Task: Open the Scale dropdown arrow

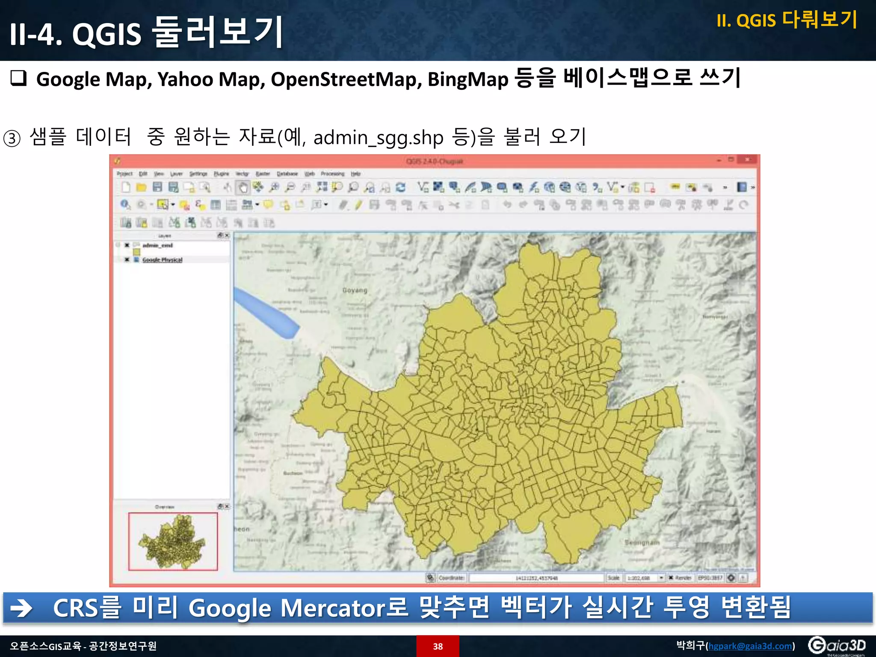Action: 661,578
